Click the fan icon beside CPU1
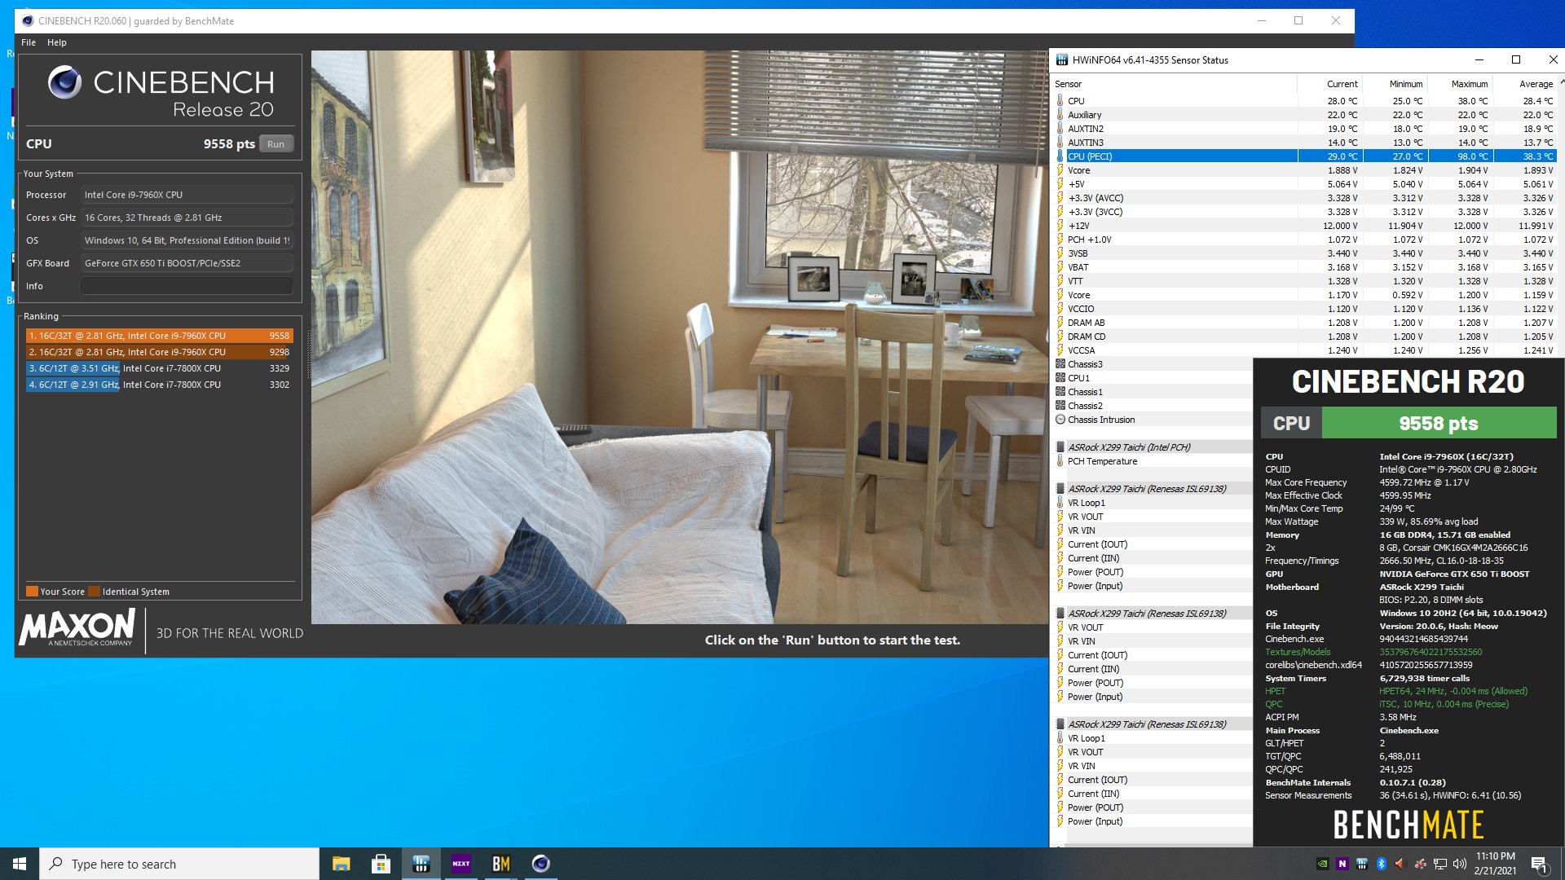 click(x=1060, y=378)
